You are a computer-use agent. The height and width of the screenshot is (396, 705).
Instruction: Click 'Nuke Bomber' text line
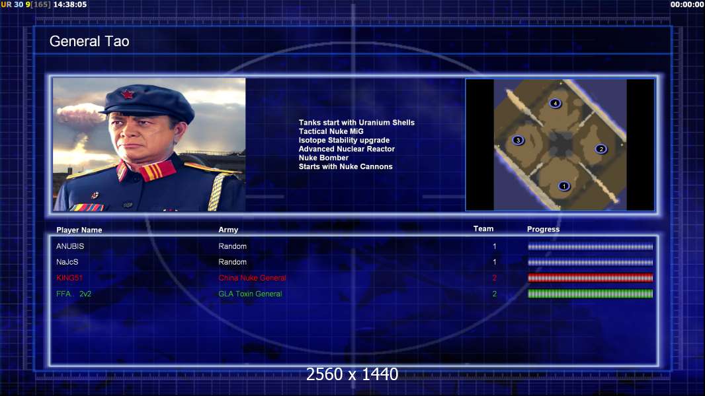tap(323, 158)
